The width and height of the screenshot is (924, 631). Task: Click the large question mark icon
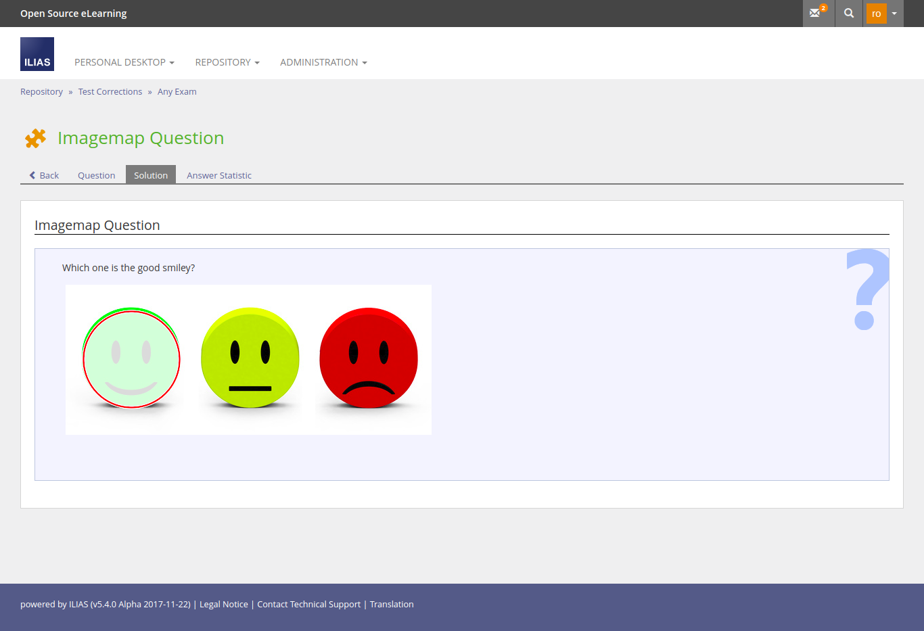click(867, 289)
